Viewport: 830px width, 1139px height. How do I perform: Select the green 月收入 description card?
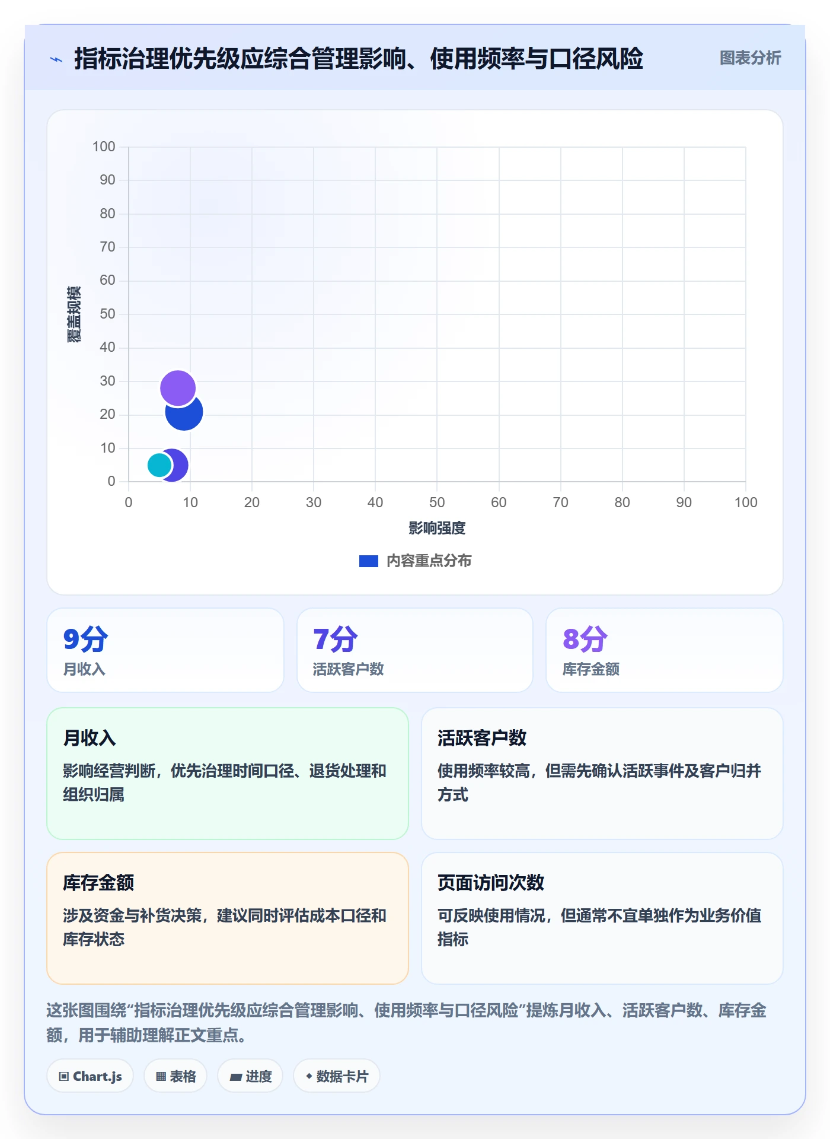(x=228, y=773)
